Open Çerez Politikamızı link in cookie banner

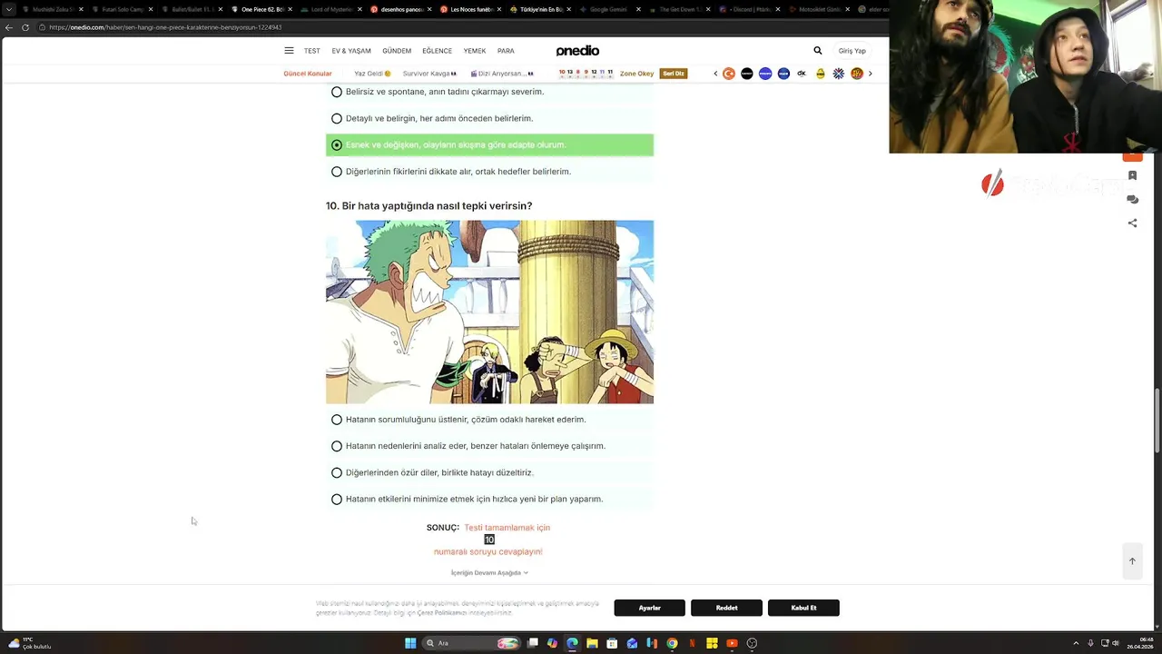click(x=440, y=613)
